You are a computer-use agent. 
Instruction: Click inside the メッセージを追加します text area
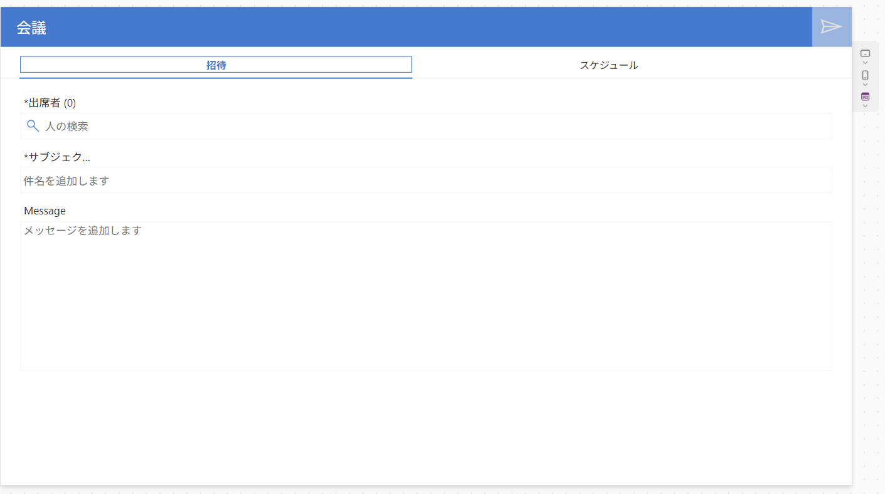click(x=425, y=295)
